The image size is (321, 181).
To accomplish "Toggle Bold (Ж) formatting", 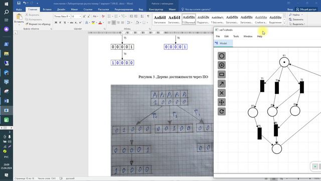I will [x=56, y=23].
